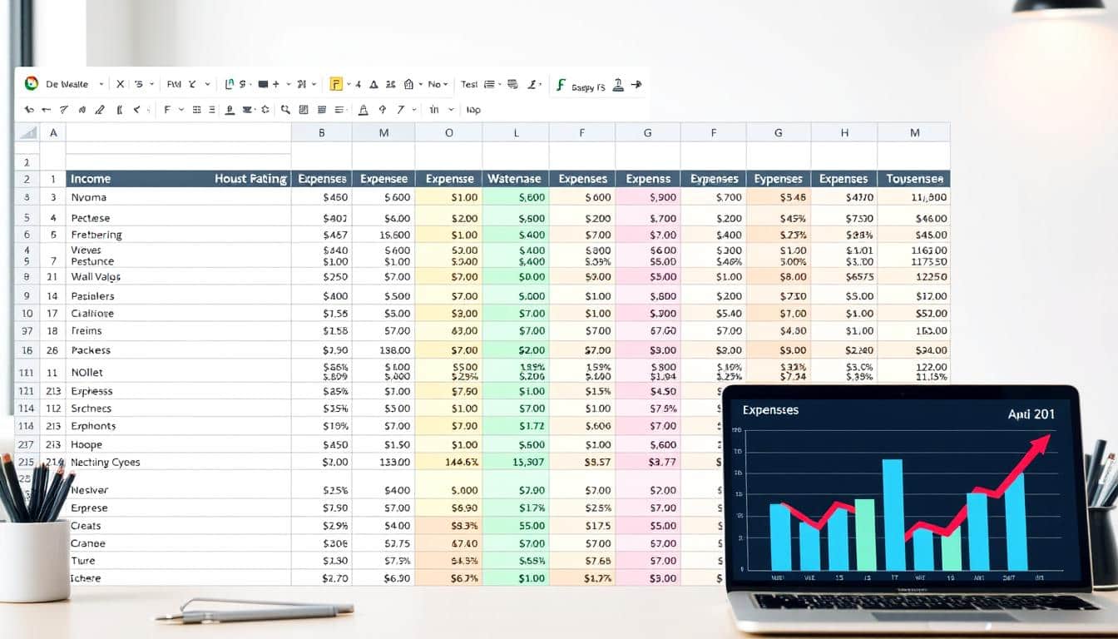
Task: Click the stamp icon beside Sagpy FS
Action: [618, 84]
